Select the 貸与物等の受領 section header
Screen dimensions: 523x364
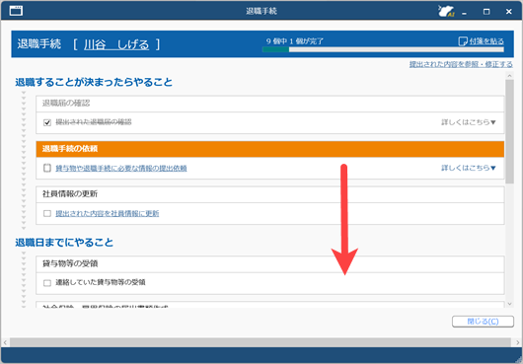pos(269,264)
